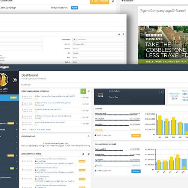Click the ZipCode input field
Viewport: 188px width, 188px height.
click(99, 62)
